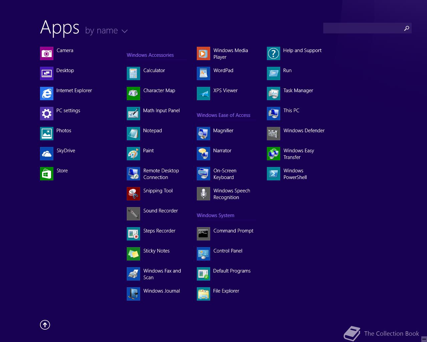Click the semantic zoom minus button
Image resolution: width=427 pixels, height=342 pixels.
point(424,339)
